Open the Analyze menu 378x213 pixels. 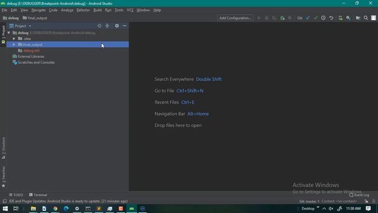(x=67, y=10)
